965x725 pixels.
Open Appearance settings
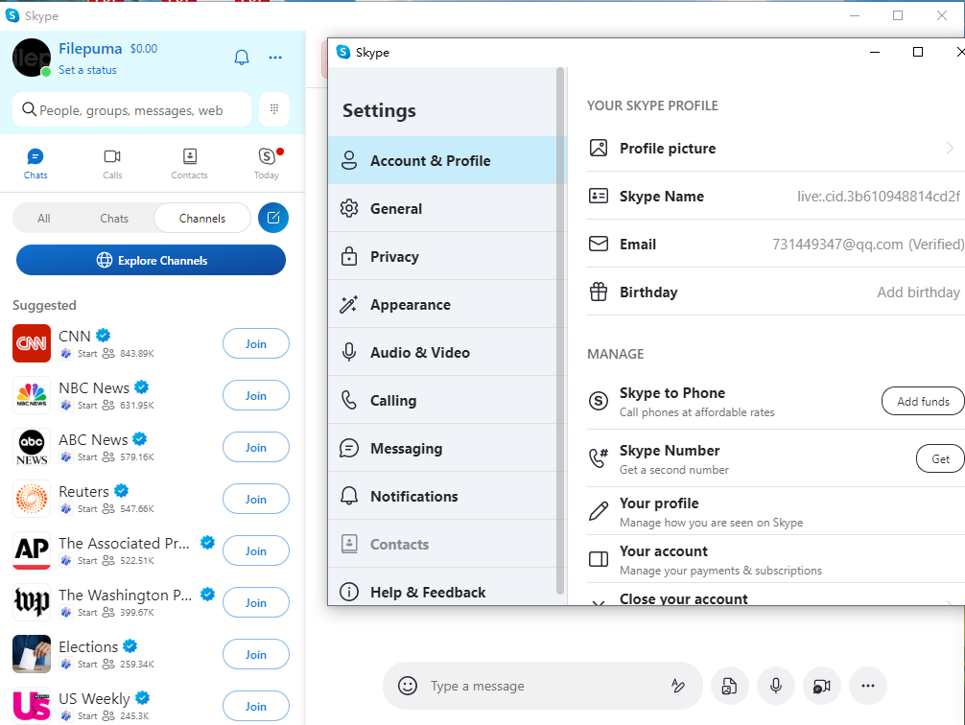pyautogui.click(x=442, y=305)
